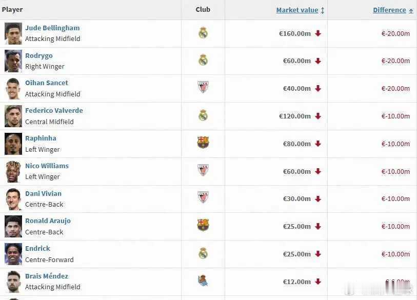This screenshot has height=300, width=417.
Task: Open Federico Valverde player profile link
Action: click(x=54, y=110)
